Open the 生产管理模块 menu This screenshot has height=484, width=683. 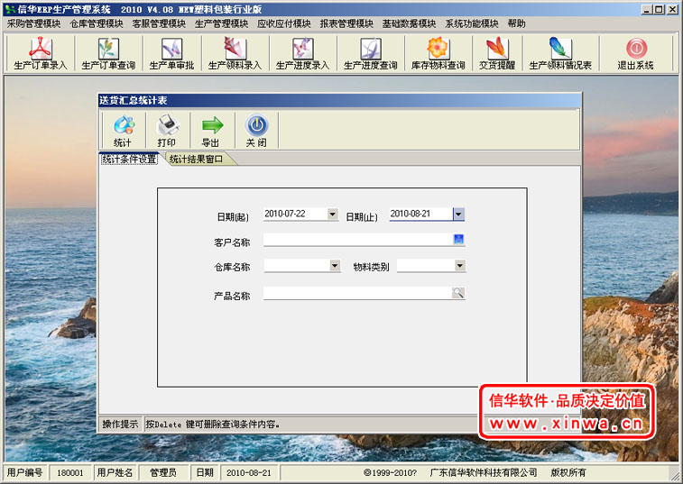click(221, 23)
